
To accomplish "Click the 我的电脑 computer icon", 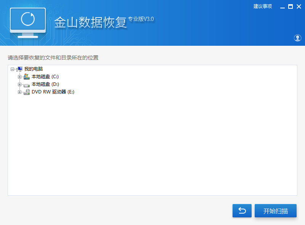I will point(20,69).
